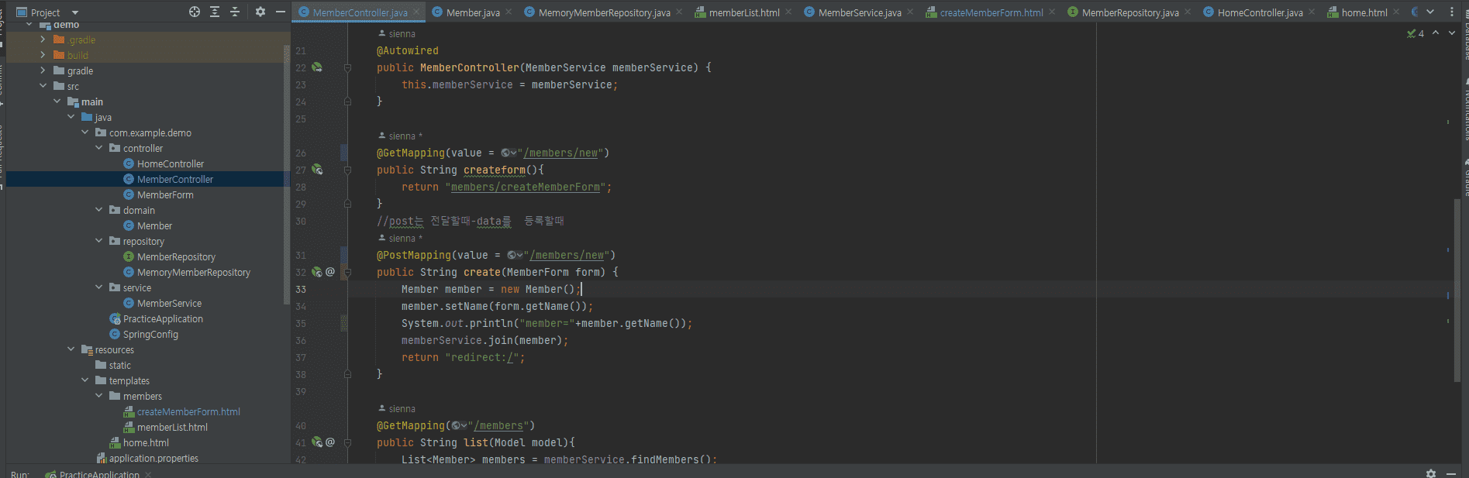Hide the Project tool window
This screenshot has height=478, width=1469.
point(281,12)
